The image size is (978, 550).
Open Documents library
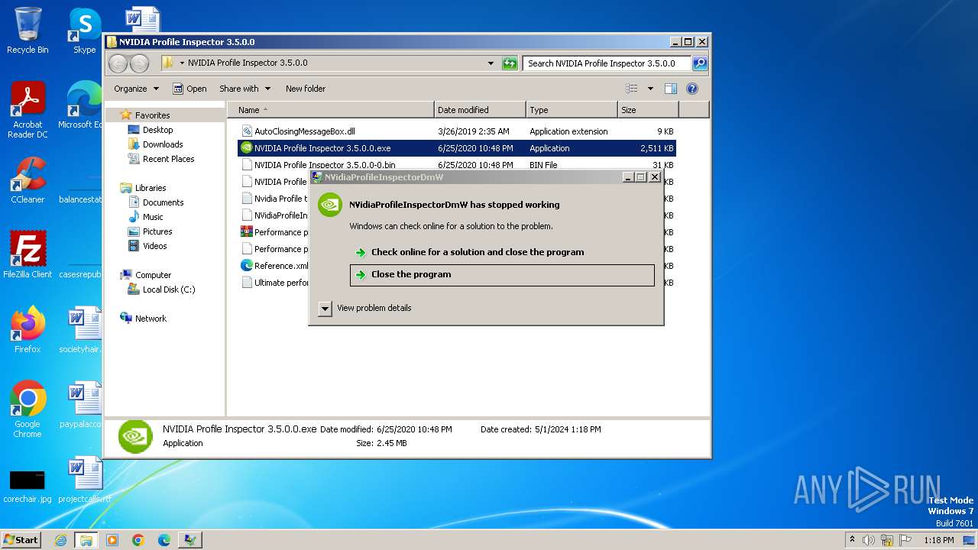pos(163,202)
